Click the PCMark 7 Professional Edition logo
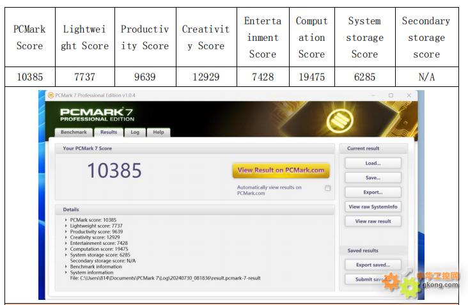468x305 pixels. (x=97, y=114)
